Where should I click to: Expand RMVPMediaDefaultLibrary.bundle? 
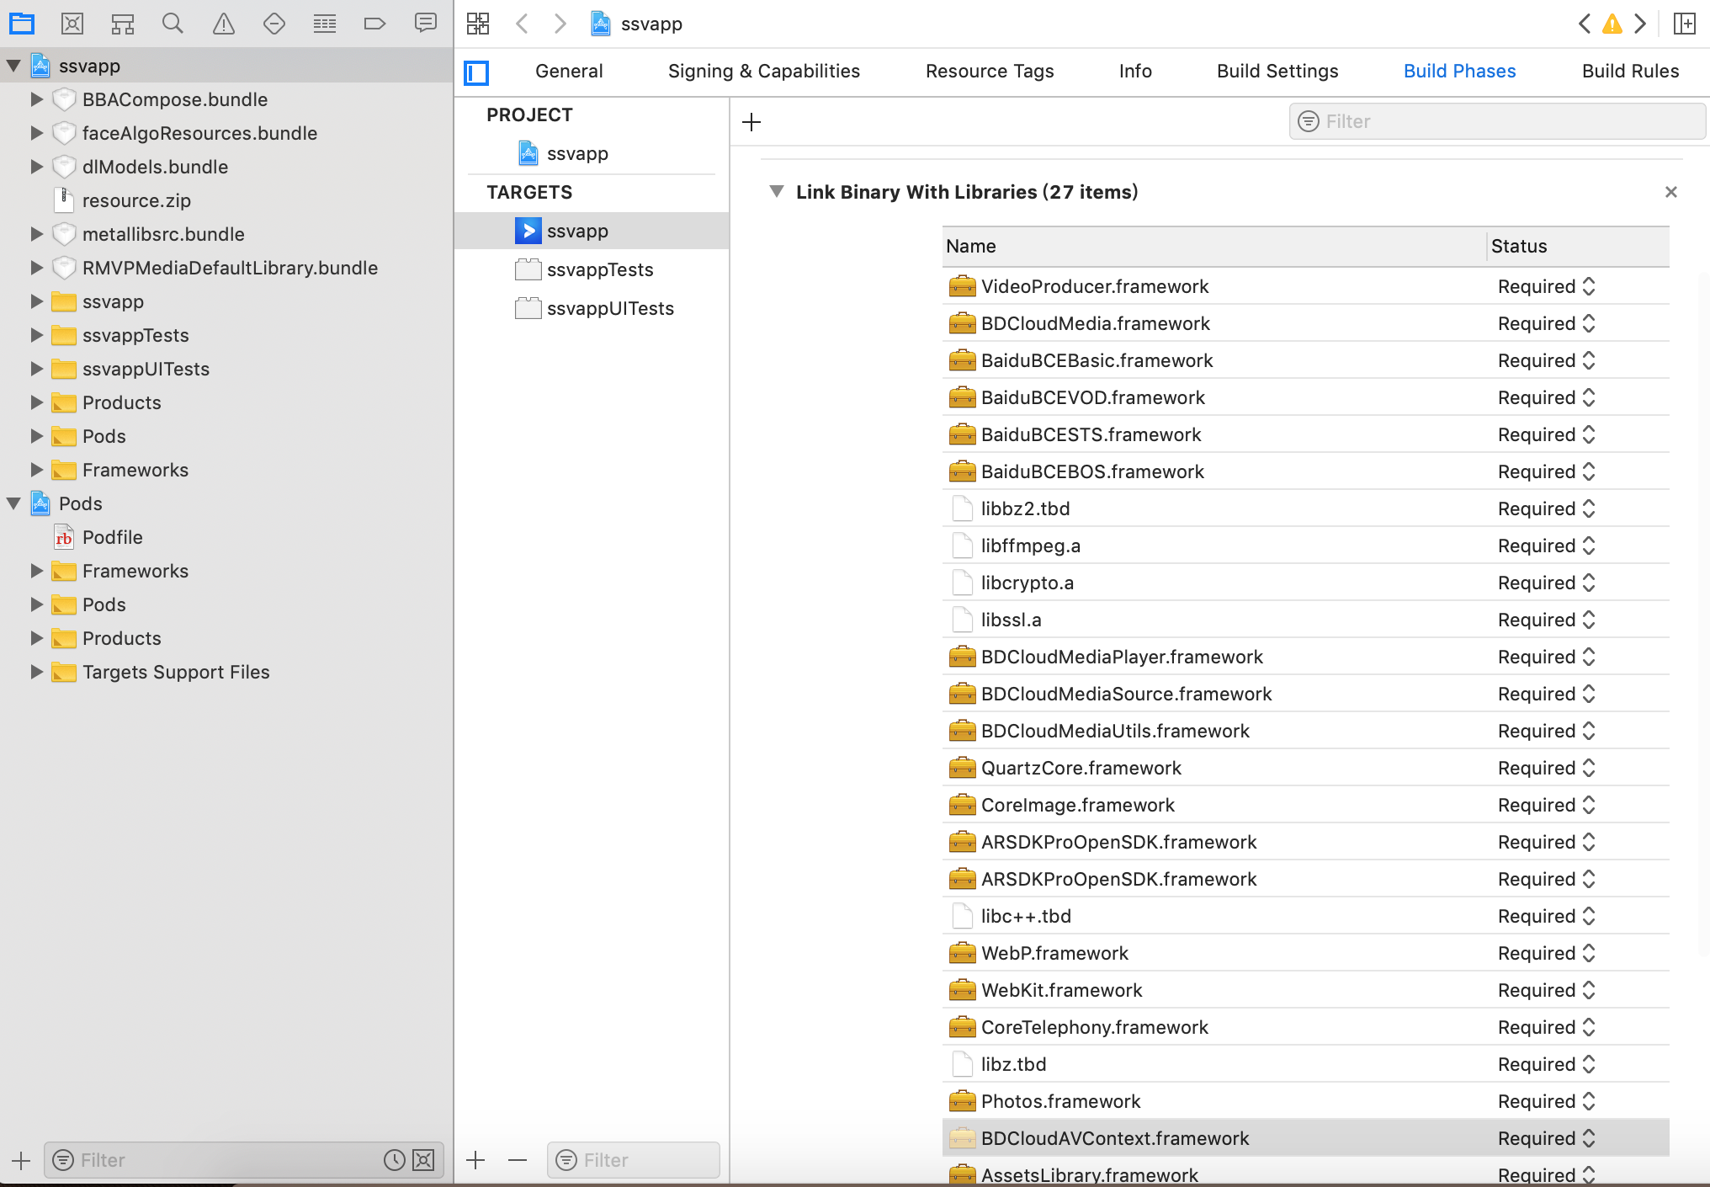(36, 268)
